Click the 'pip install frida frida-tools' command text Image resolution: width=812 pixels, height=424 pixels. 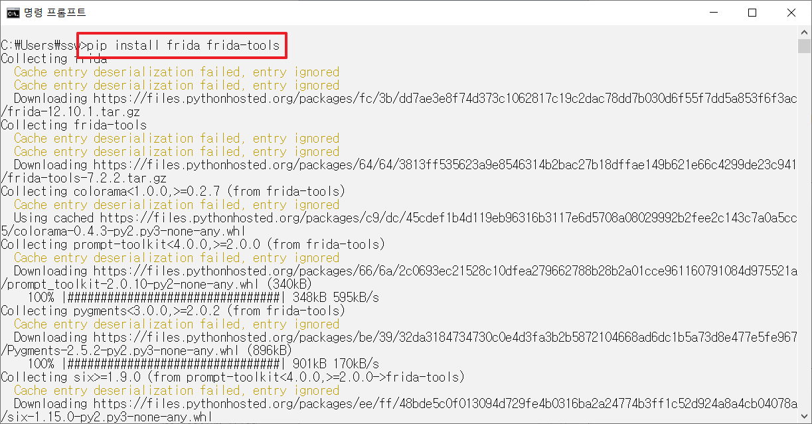[183, 46]
